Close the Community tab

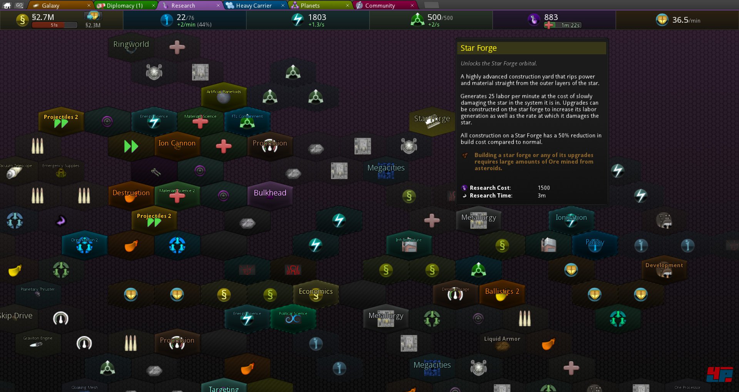tap(412, 5)
